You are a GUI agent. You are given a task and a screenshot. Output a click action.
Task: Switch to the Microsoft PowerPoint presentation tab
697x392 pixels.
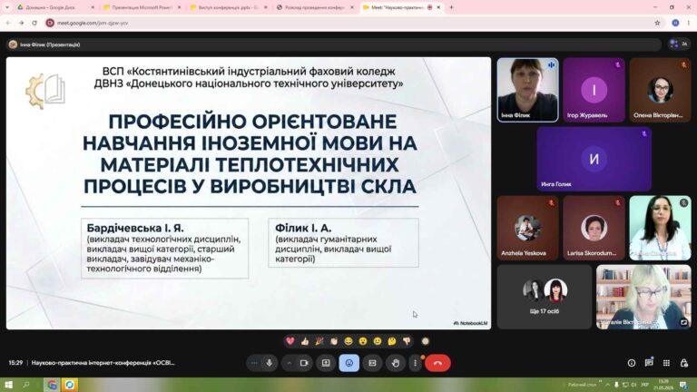(142, 7)
